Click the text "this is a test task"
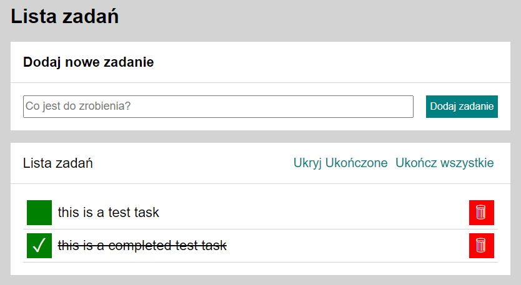This screenshot has width=521, height=285. click(108, 213)
